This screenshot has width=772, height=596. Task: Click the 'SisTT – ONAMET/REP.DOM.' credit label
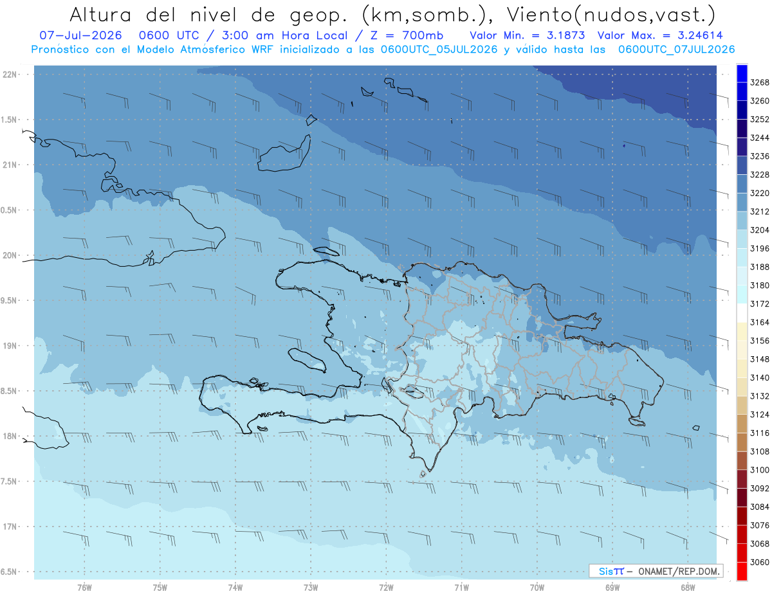(656, 571)
